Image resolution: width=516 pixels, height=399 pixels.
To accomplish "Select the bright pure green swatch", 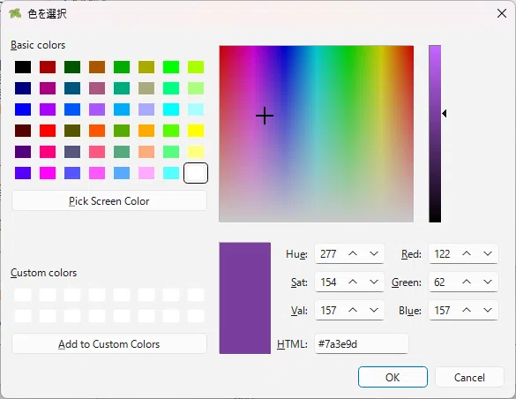I will pyautogui.click(x=171, y=67).
